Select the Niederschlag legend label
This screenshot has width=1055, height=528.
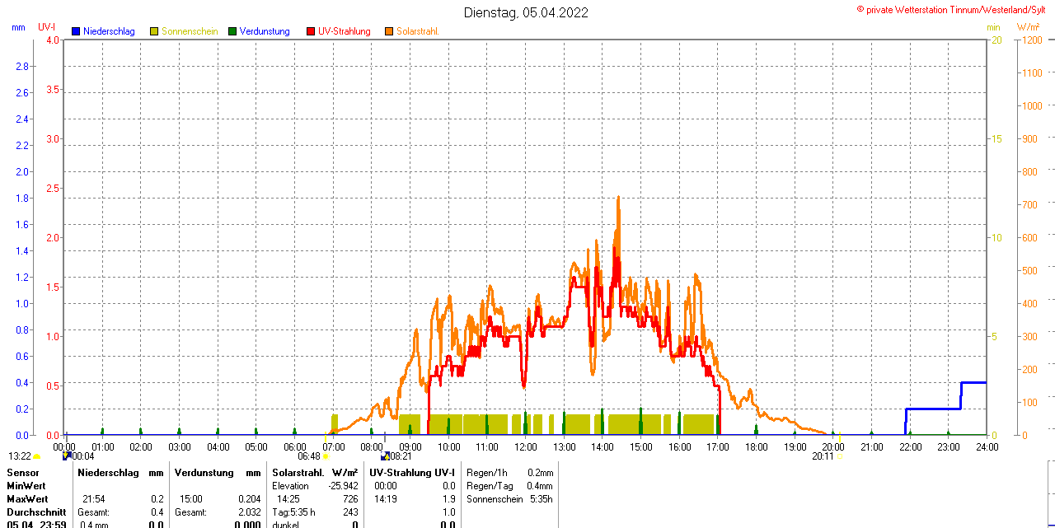click(x=109, y=31)
